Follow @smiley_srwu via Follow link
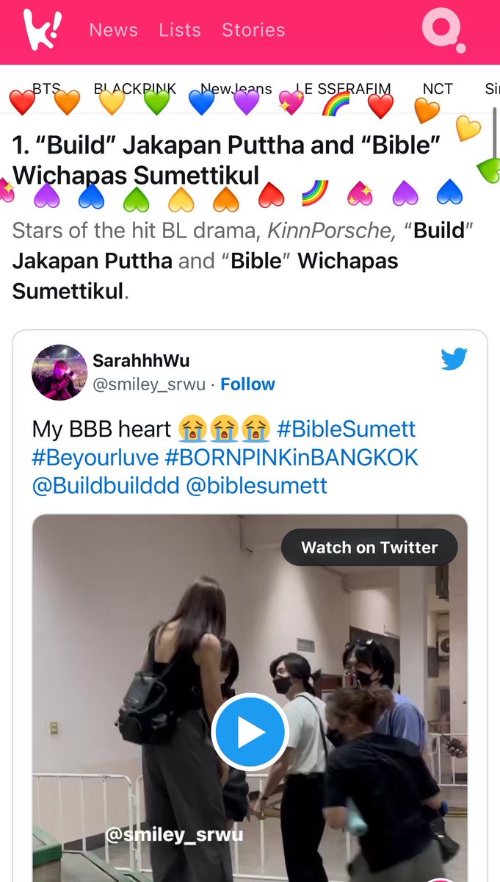Image resolution: width=500 pixels, height=882 pixels. click(x=247, y=384)
